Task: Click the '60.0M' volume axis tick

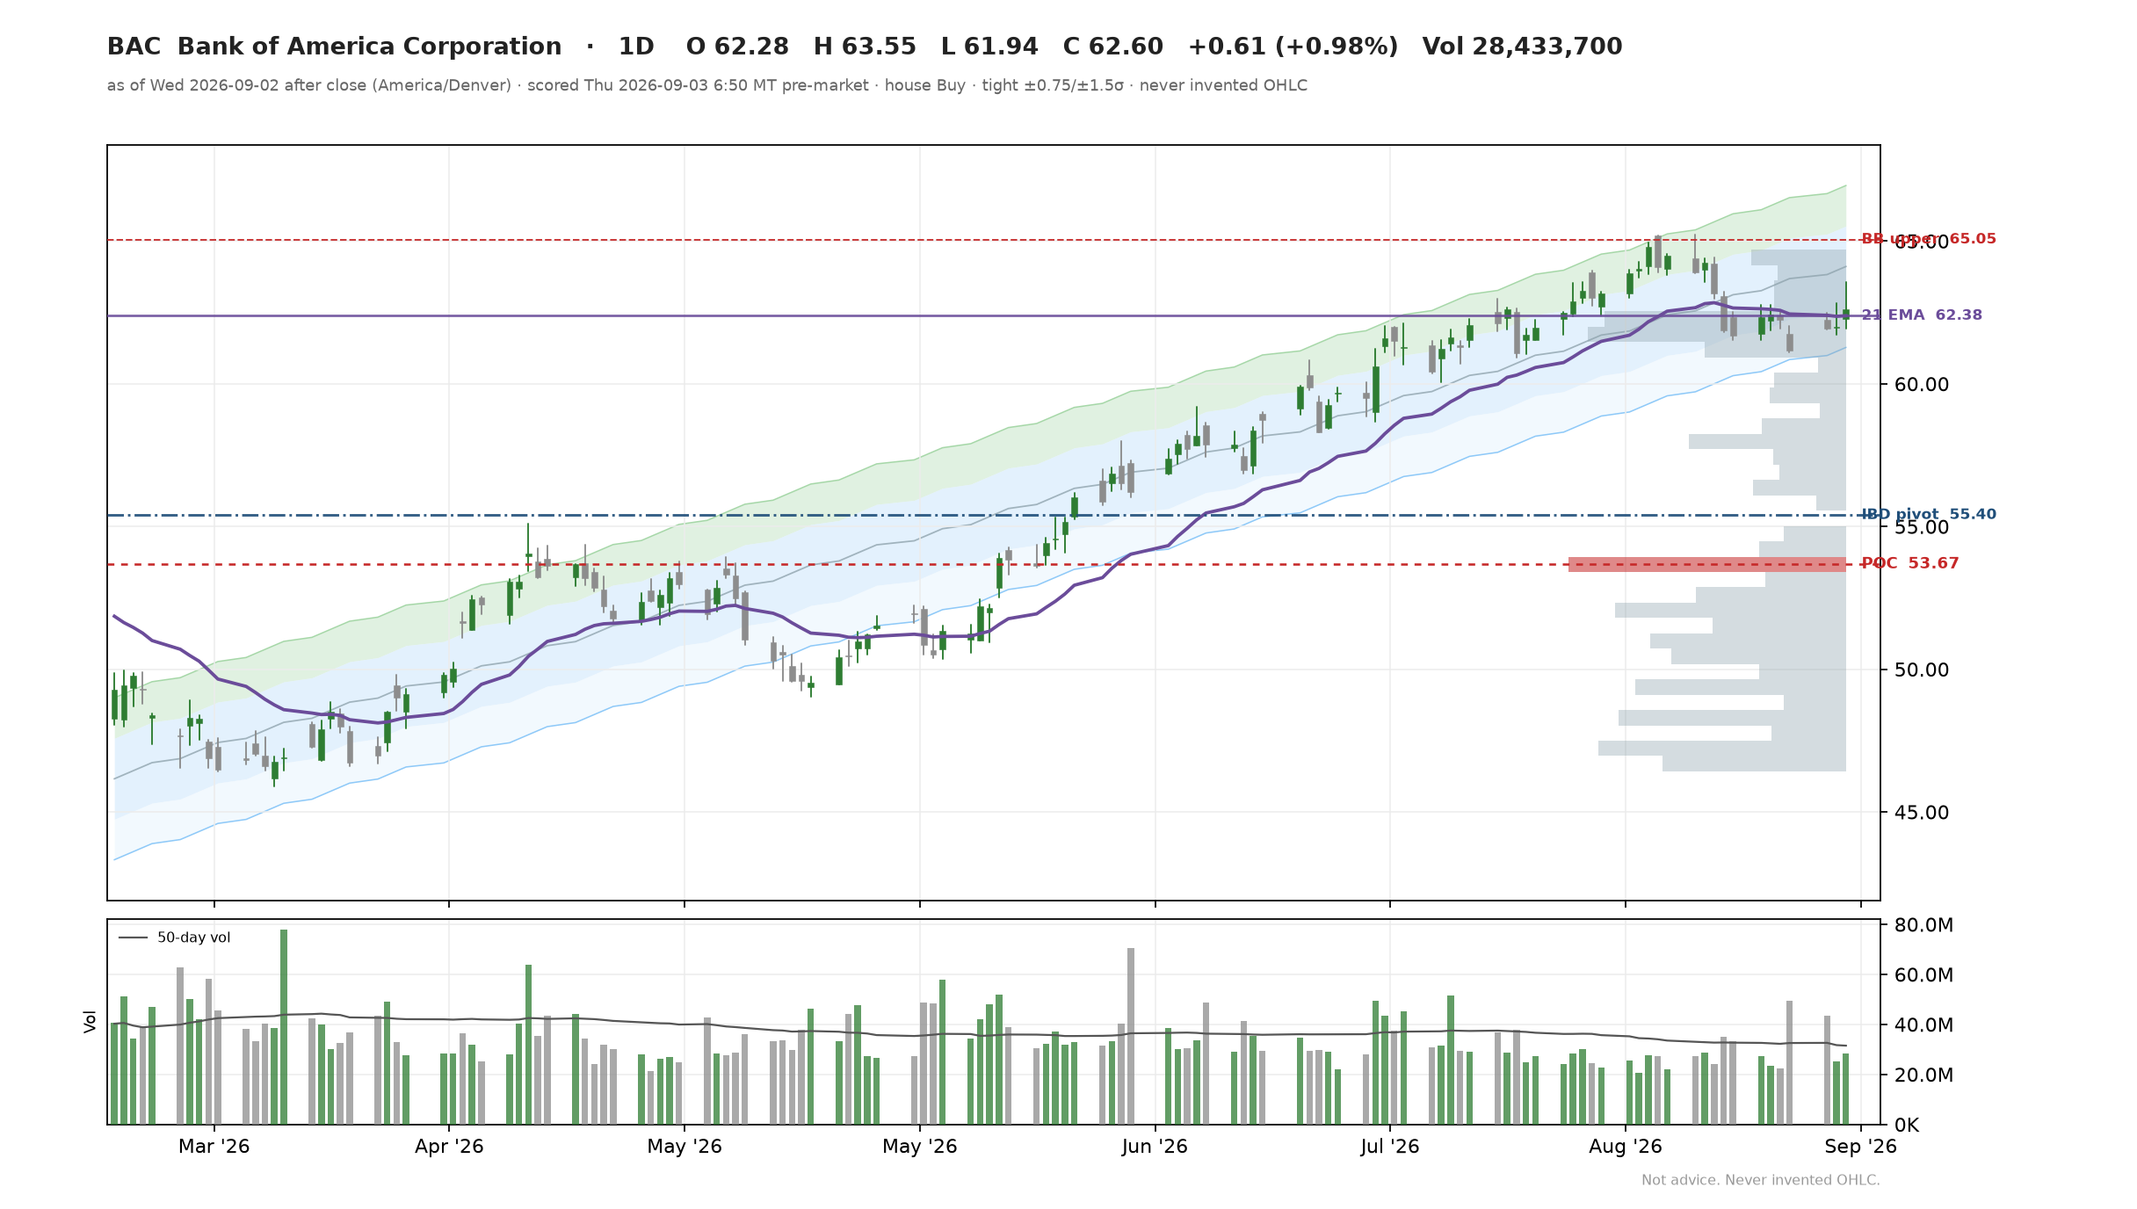Action: point(1924,975)
